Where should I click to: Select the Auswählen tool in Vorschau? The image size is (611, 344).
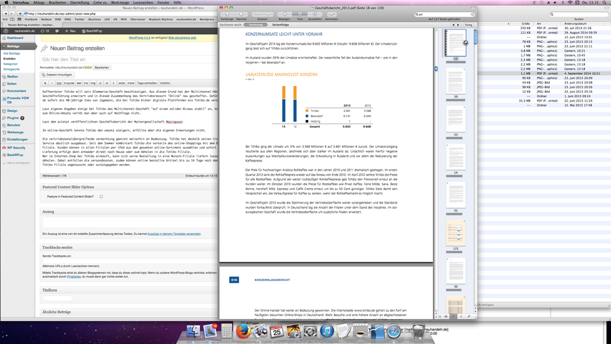coord(315,14)
